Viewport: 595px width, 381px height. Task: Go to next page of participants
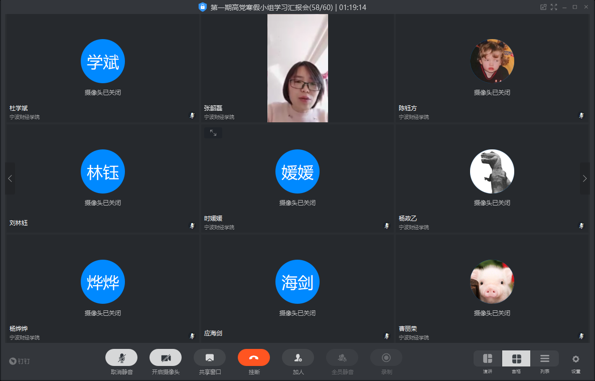coord(584,178)
